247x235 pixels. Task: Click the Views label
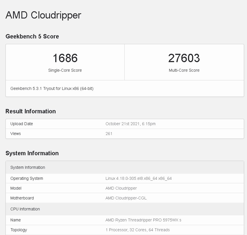coord(15,134)
